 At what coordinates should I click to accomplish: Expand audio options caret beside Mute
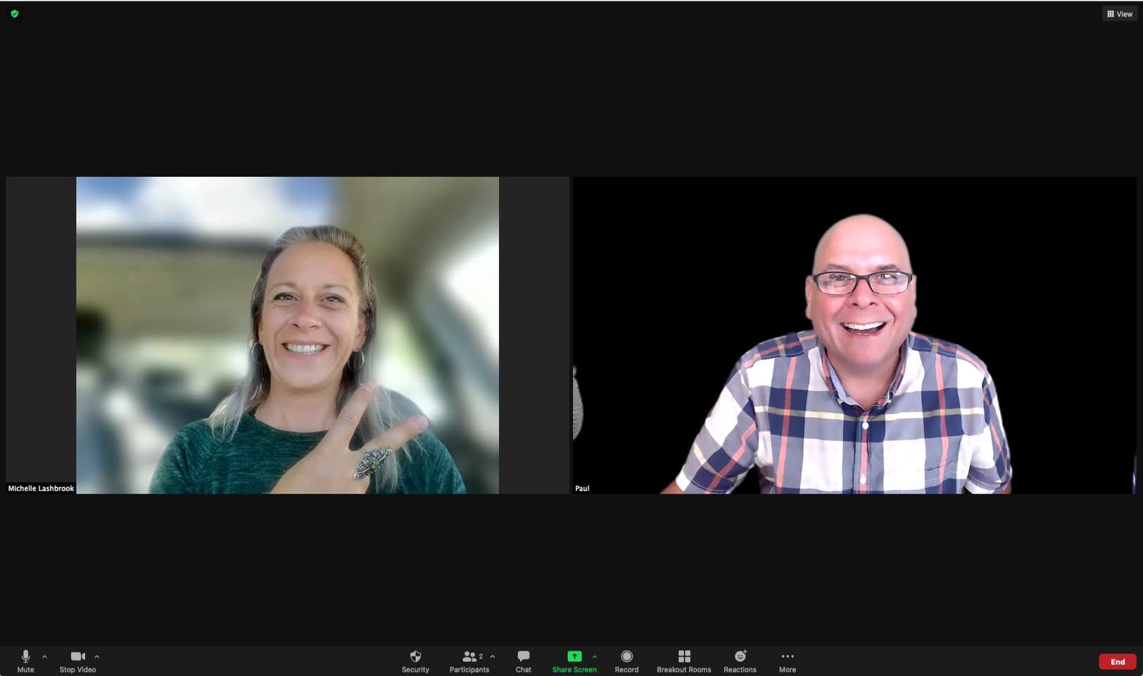(44, 656)
